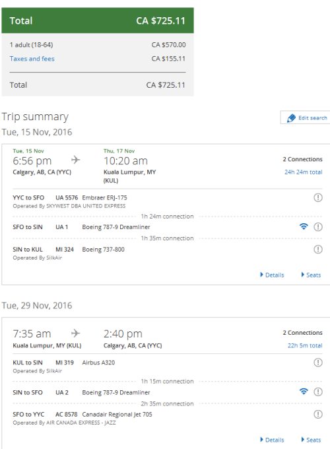Viewport: 330px width, 449px height.
Task: Click info icon for SFO to SIN flight
Action: click(x=318, y=227)
